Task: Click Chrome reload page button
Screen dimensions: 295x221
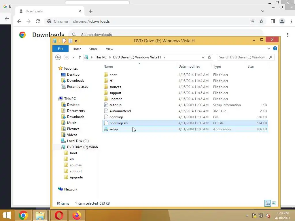Action: [38, 21]
